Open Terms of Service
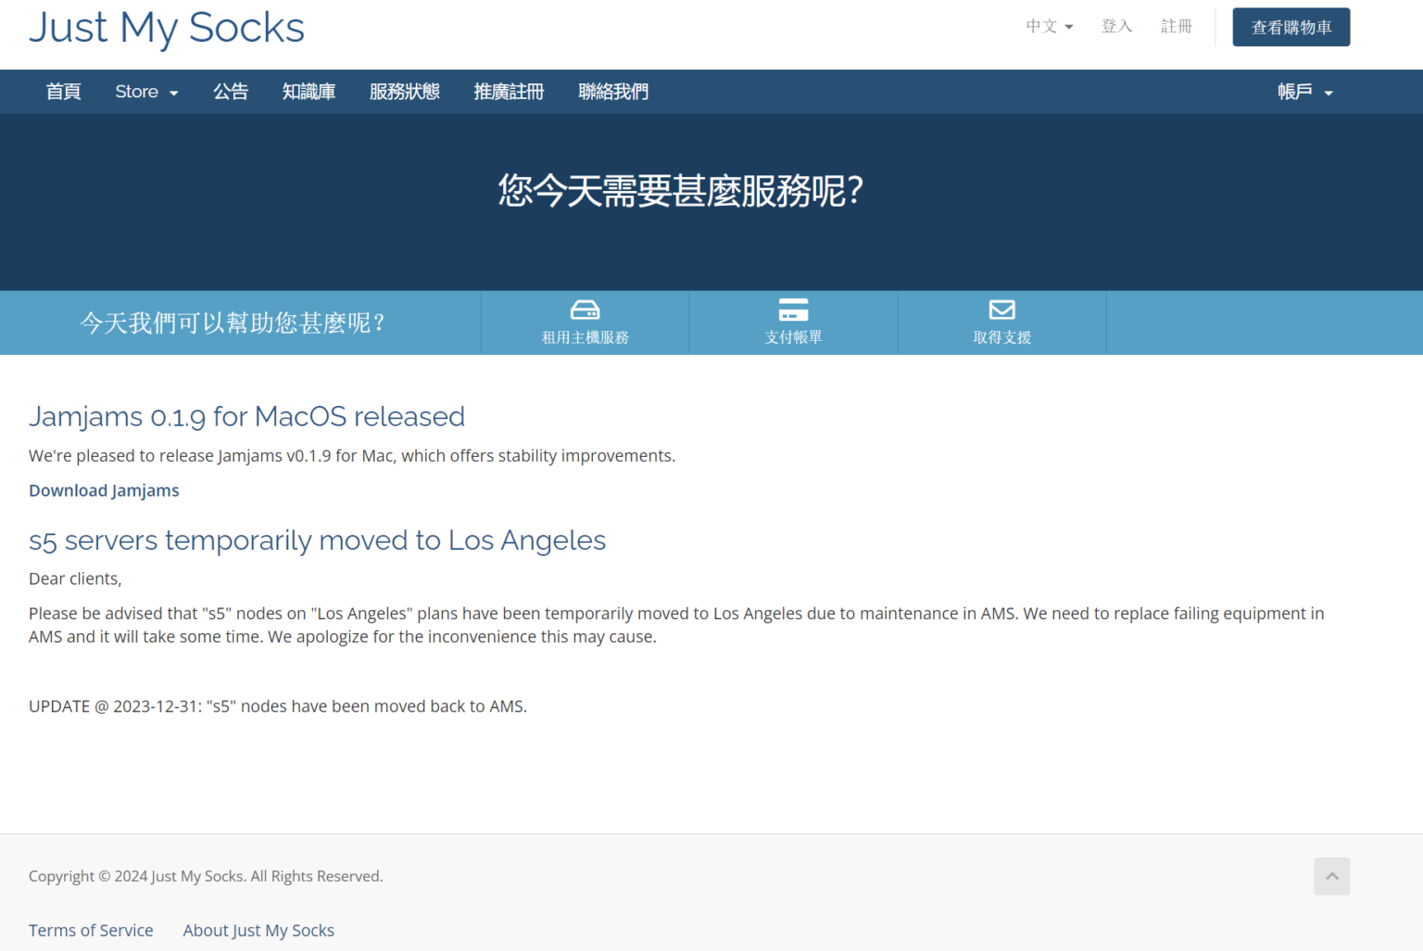The width and height of the screenshot is (1423, 951). tap(91, 930)
